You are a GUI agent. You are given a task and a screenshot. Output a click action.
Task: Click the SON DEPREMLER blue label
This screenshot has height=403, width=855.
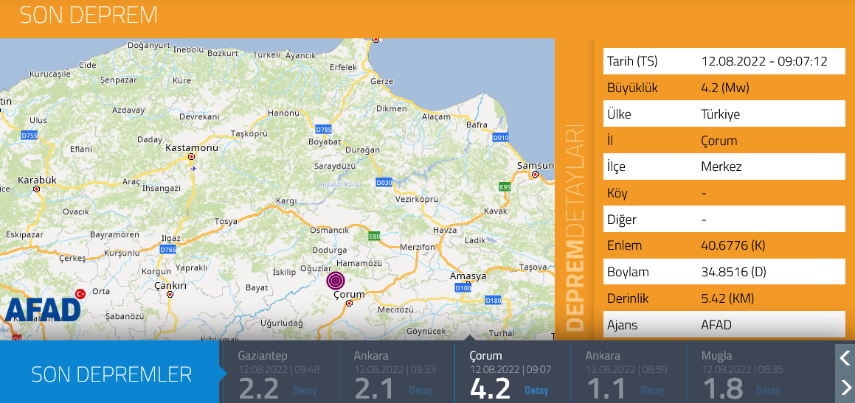[111, 374]
